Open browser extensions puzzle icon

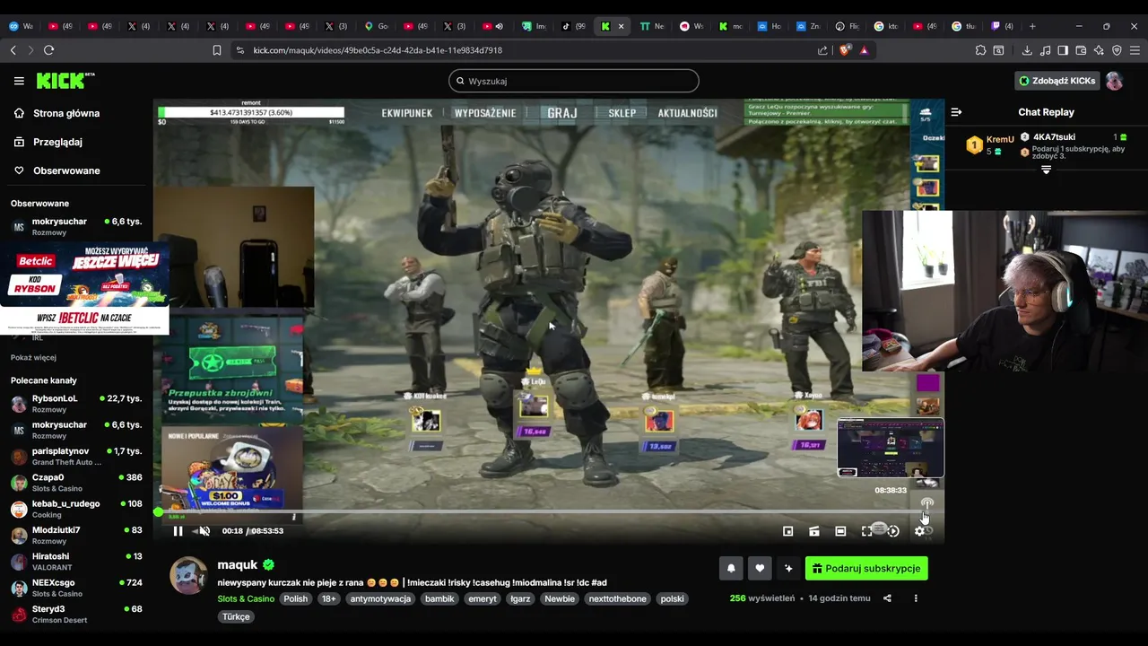pyautogui.click(x=980, y=50)
